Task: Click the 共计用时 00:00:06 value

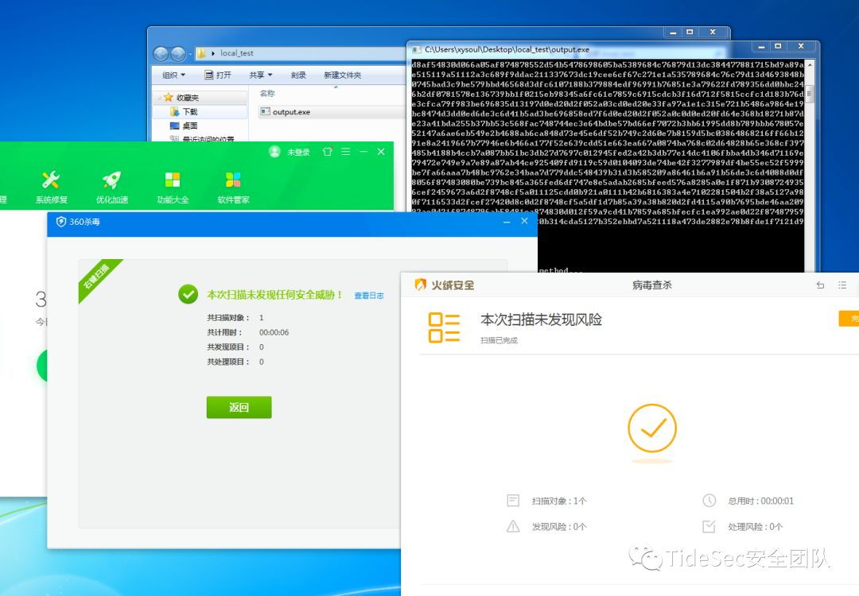Action: pos(274,332)
